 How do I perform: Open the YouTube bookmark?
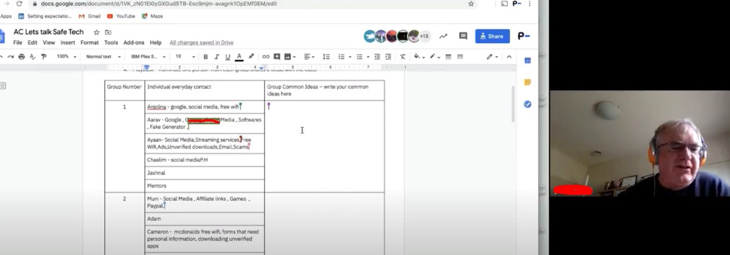[121, 16]
